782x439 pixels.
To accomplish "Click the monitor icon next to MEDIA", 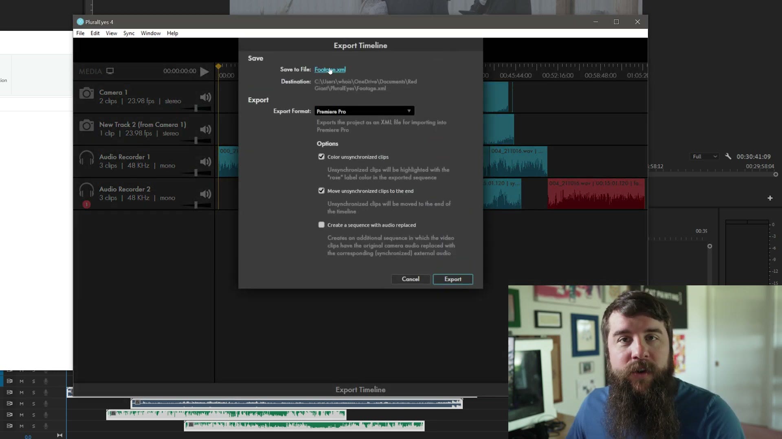I will 110,71.
